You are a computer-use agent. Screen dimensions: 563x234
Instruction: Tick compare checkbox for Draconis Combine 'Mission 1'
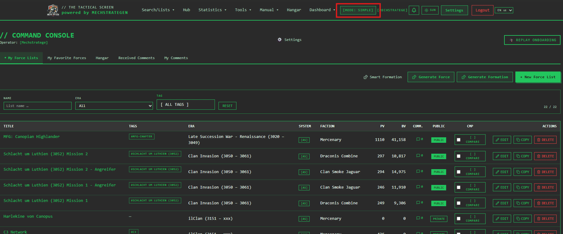(459, 203)
